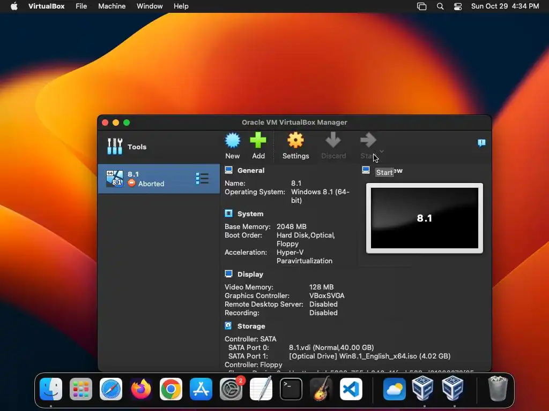Click the System section icon
This screenshot has height=411, width=549.
click(x=228, y=214)
